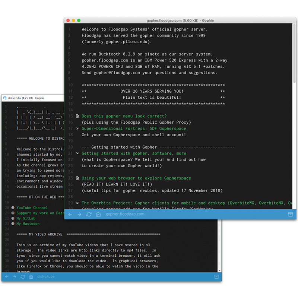Click the back arrow in the floodgap toolbar

tap(70, 214)
